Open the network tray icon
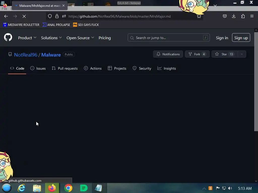The image size is (258, 193). [224, 188]
